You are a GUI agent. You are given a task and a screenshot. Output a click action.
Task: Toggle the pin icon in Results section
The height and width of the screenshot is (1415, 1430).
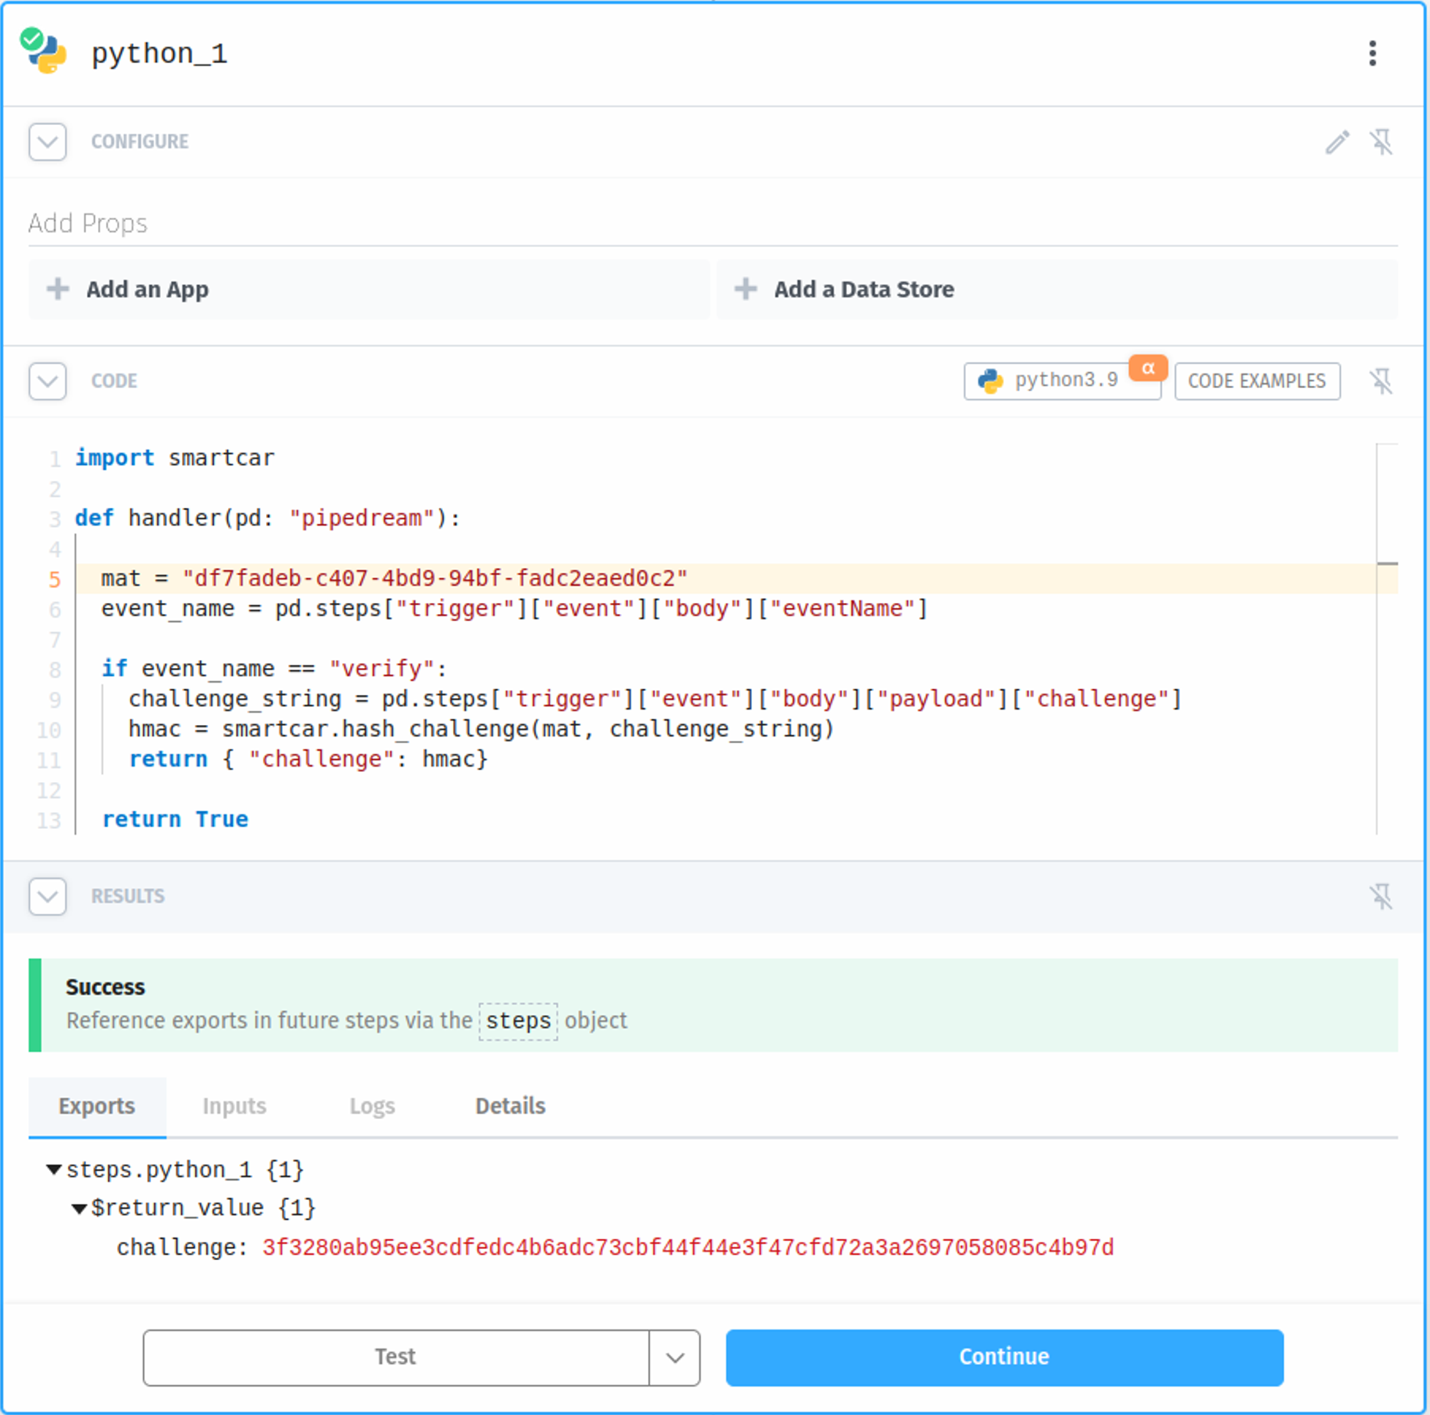click(1381, 896)
